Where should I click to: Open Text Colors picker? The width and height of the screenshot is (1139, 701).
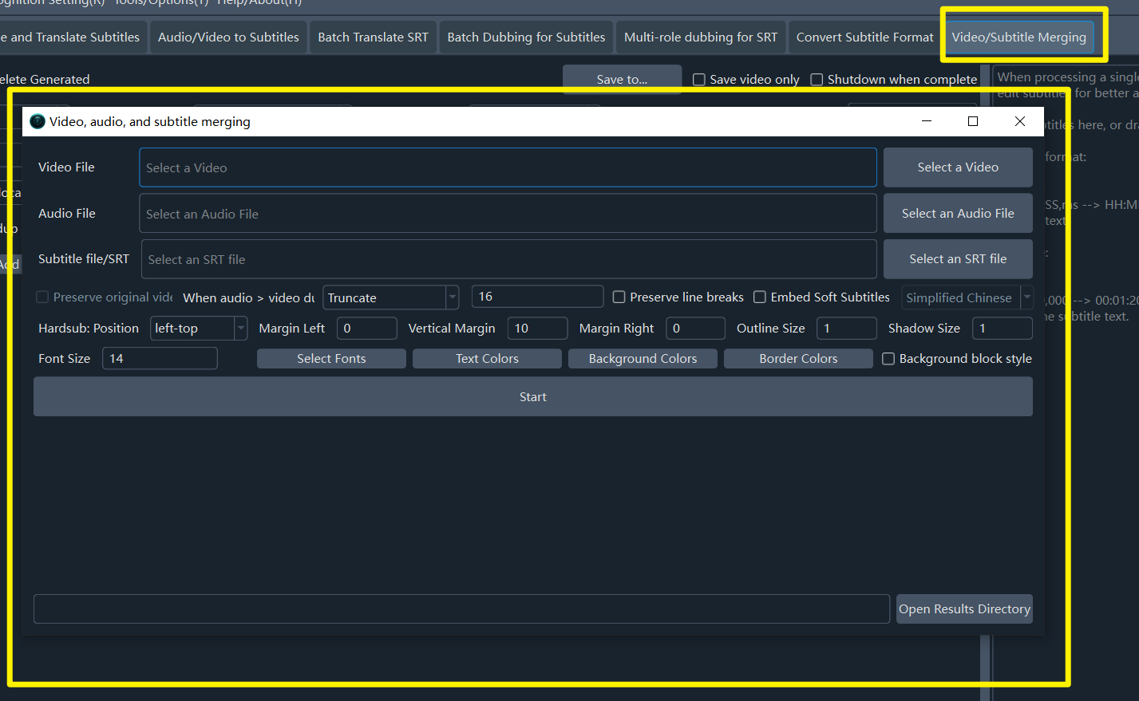487,359
